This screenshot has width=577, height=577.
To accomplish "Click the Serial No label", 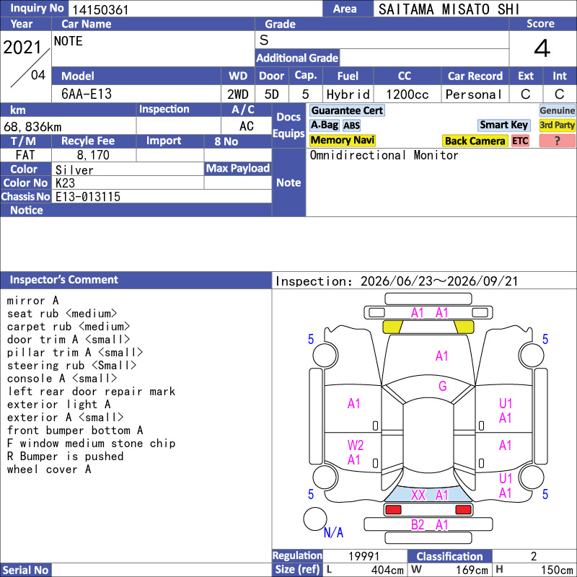I will tap(25, 571).
